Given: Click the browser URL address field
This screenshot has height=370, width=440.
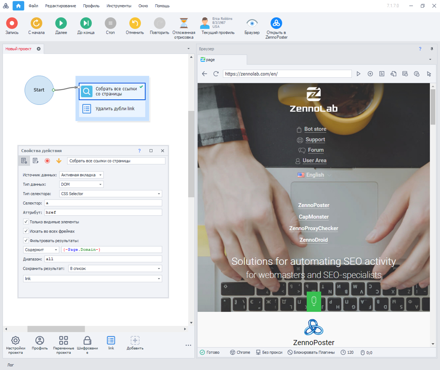Looking at the screenshot, I should pos(287,74).
